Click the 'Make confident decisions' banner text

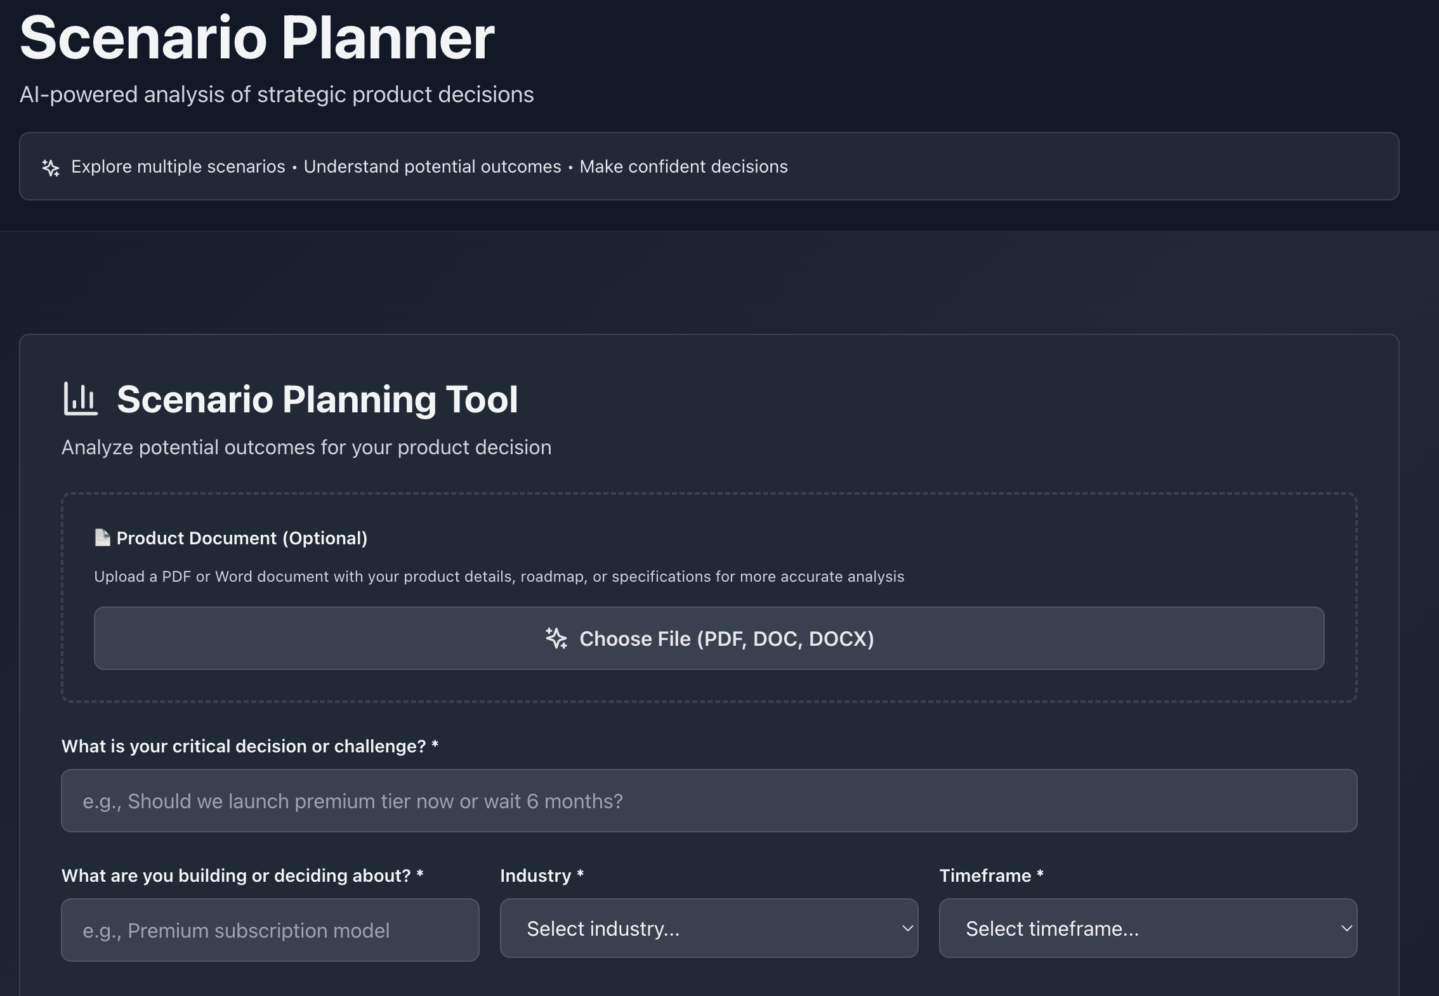coord(683,167)
